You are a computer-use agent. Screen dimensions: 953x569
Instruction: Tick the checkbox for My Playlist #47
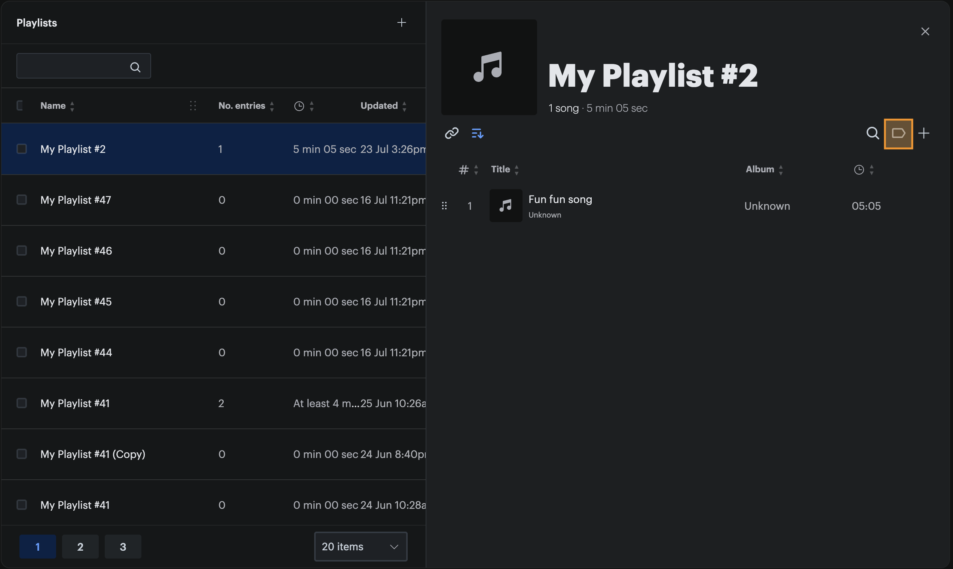[22, 200]
